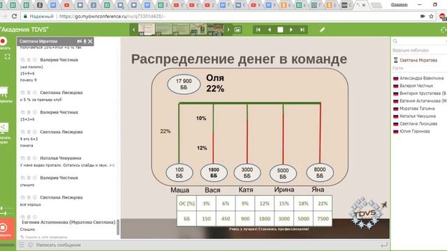Viewport: 447px width, 251px height.
Task: Select the fourth slide thumbnail in the strip
Action: point(198,29)
